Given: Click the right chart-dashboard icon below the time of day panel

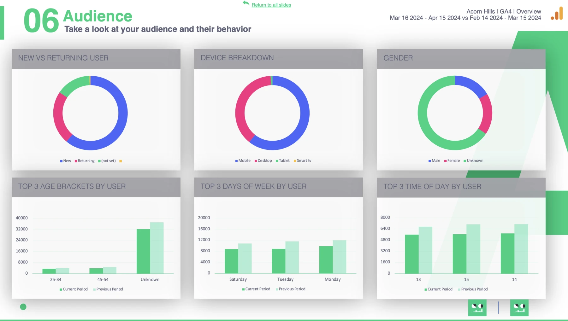Looking at the screenshot, I should point(519,308).
